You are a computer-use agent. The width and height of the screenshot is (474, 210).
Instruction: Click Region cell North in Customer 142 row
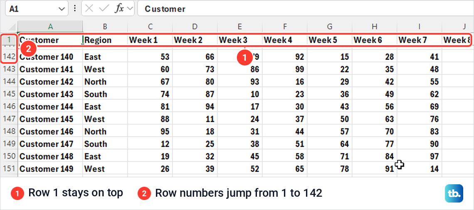pos(105,81)
